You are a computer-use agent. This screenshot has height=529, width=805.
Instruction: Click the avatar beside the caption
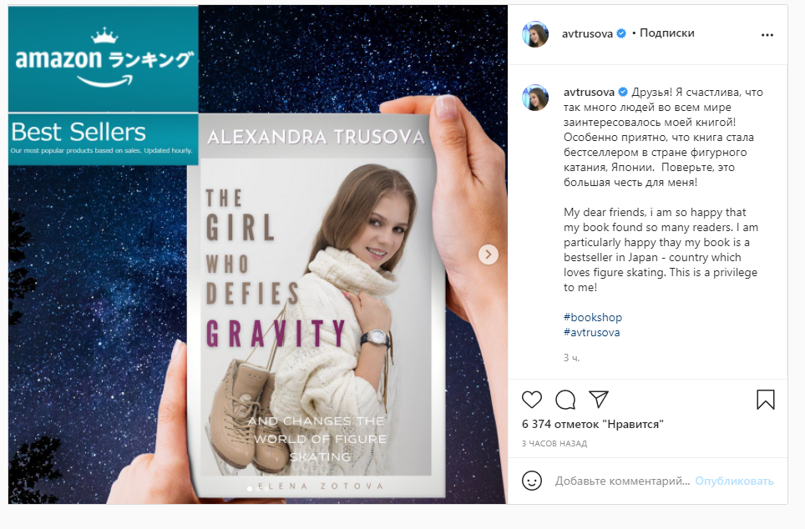coord(535,98)
